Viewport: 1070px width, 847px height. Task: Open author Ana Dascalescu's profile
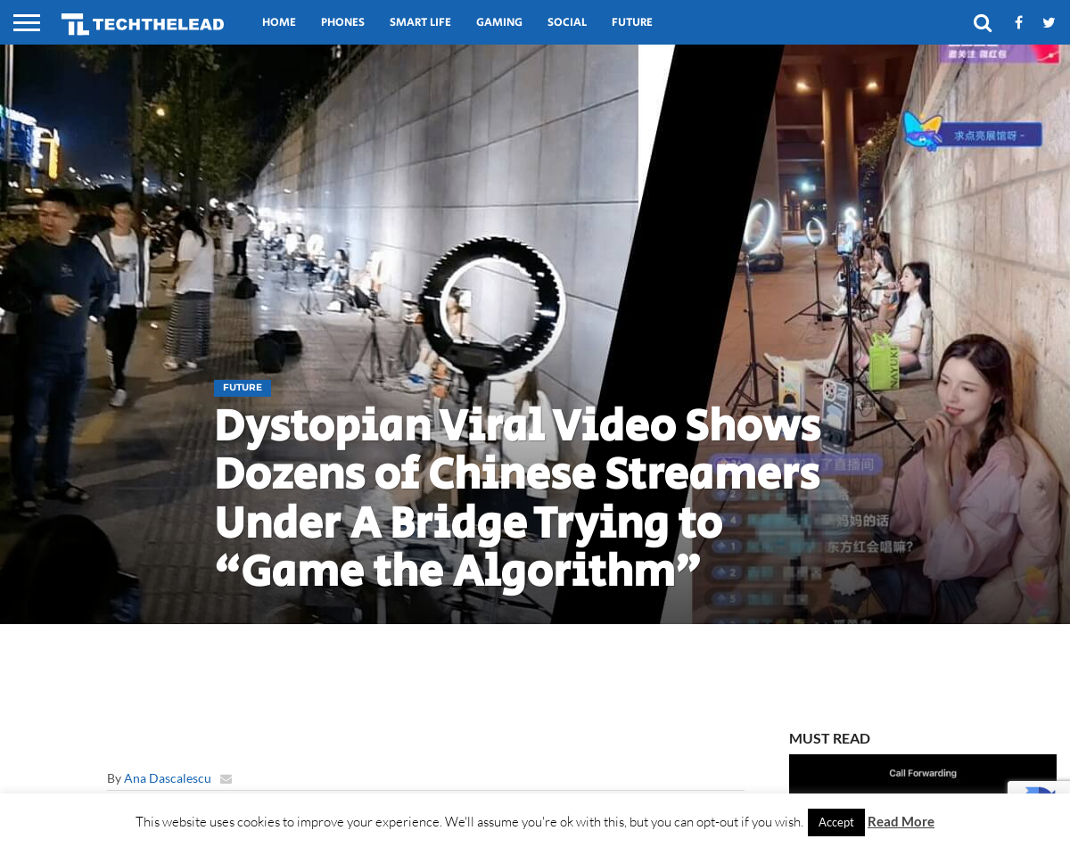coord(168,778)
